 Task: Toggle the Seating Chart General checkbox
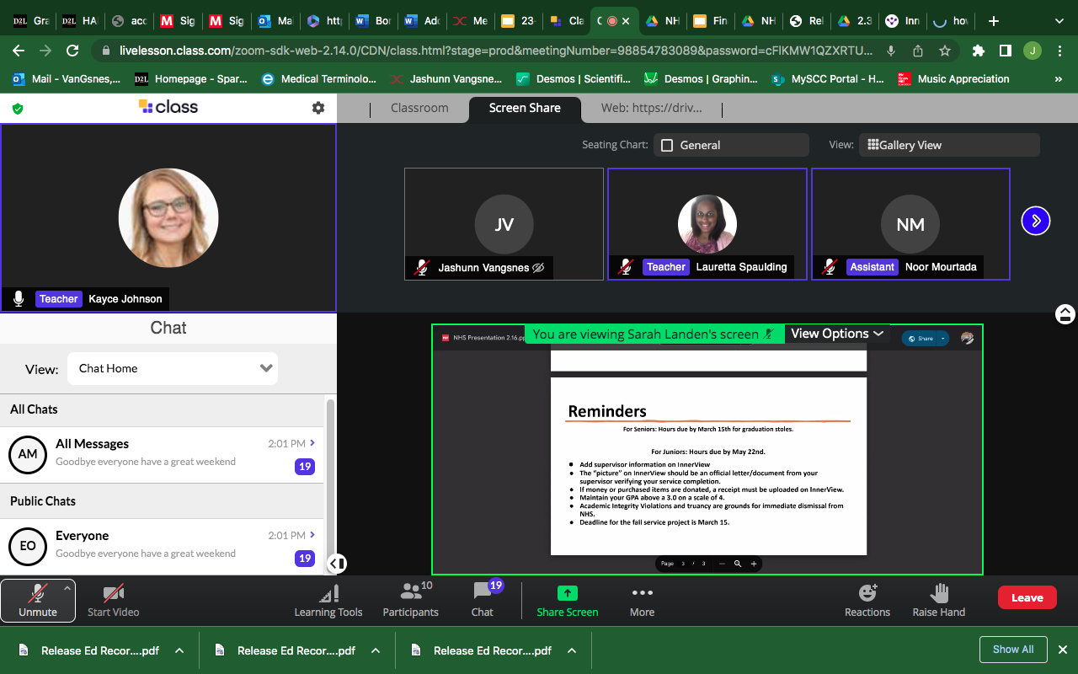click(667, 145)
